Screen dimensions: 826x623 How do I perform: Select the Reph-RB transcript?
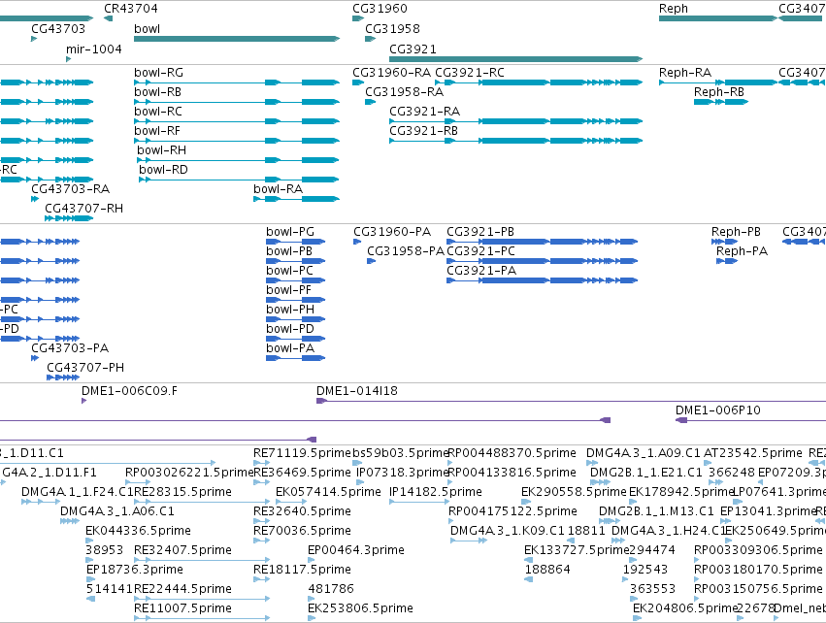point(721,102)
